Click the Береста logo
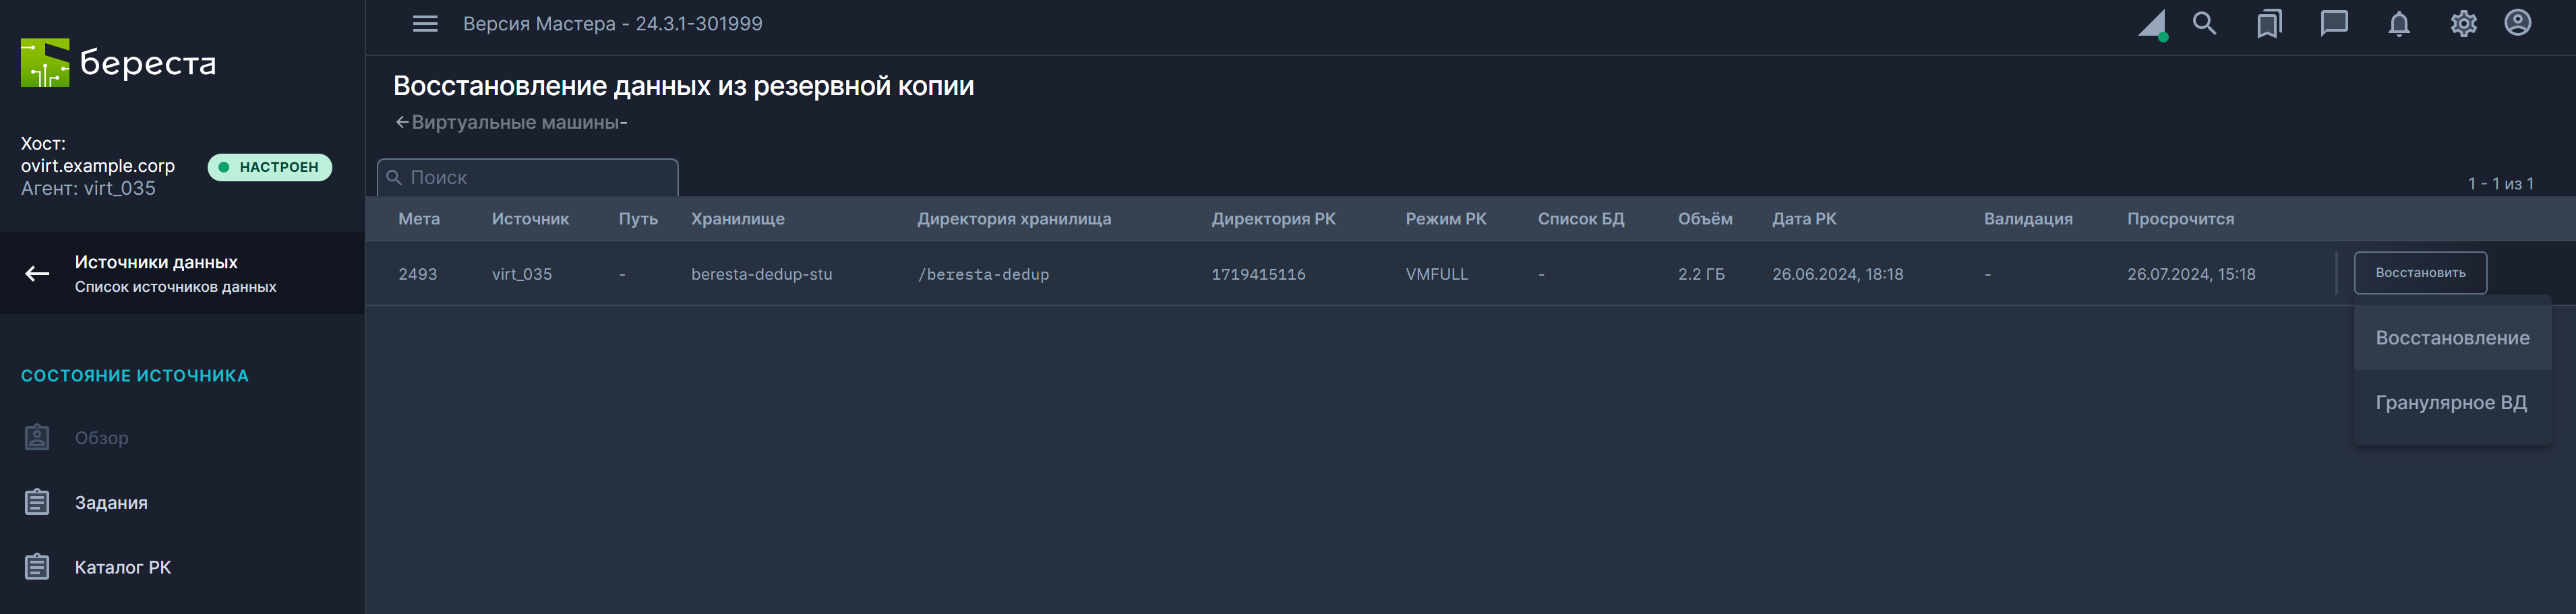The height and width of the screenshot is (614, 2576). (118, 63)
